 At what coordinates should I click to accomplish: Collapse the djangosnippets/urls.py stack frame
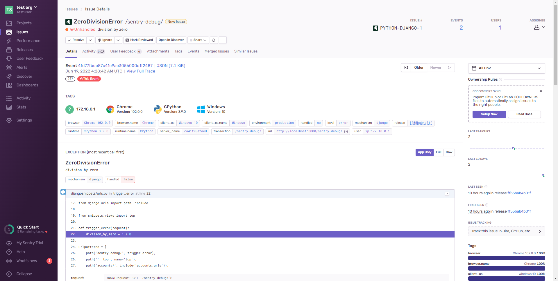(x=447, y=194)
